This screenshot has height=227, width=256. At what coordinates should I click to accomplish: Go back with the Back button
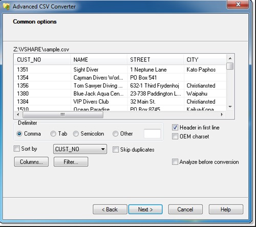click(x=110, y=209)
